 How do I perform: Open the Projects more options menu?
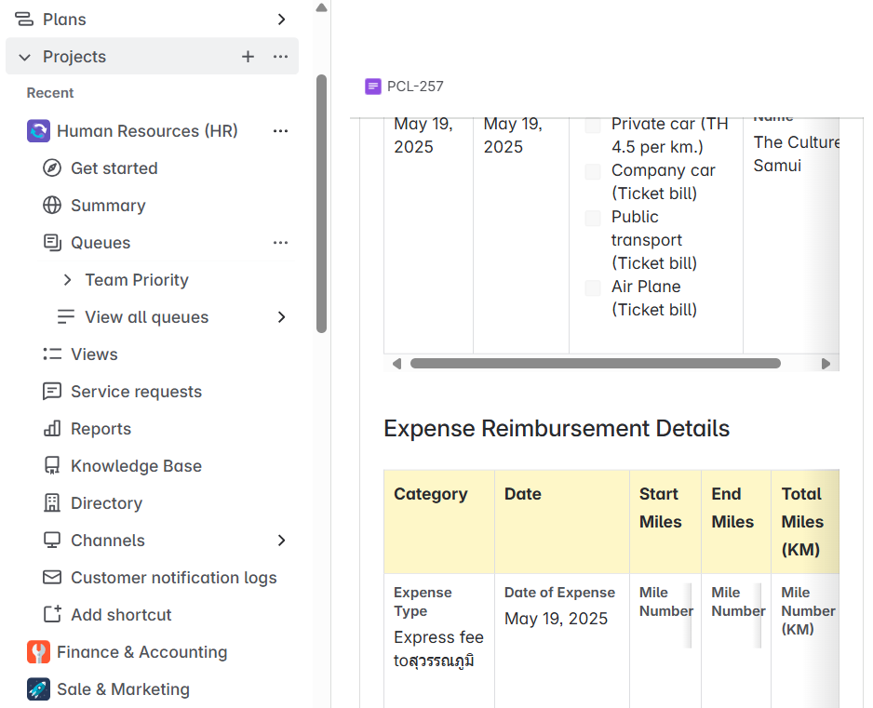coord(281,56)
